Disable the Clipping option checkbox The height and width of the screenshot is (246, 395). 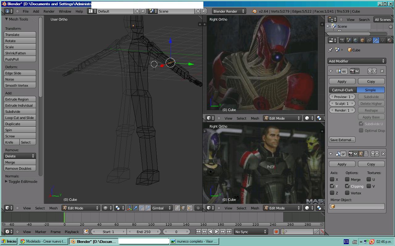[347, 186]
